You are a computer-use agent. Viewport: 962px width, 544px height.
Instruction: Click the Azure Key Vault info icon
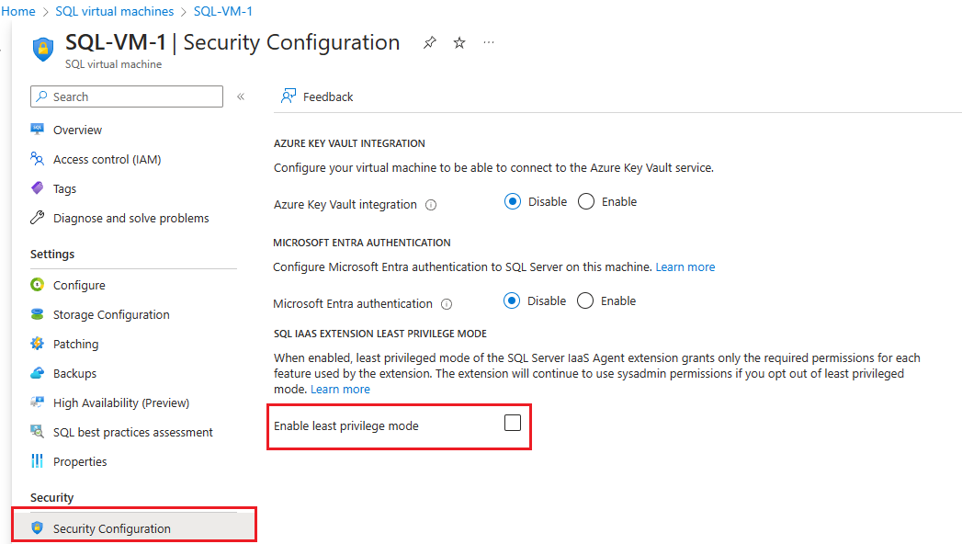pyautogui.click(x=431, y=205)
